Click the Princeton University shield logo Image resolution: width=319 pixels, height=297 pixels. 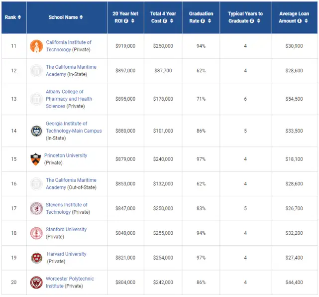point(36,159)
